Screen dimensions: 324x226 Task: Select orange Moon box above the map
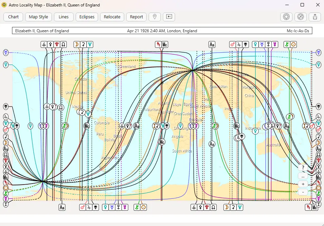(x=77, y=44)
